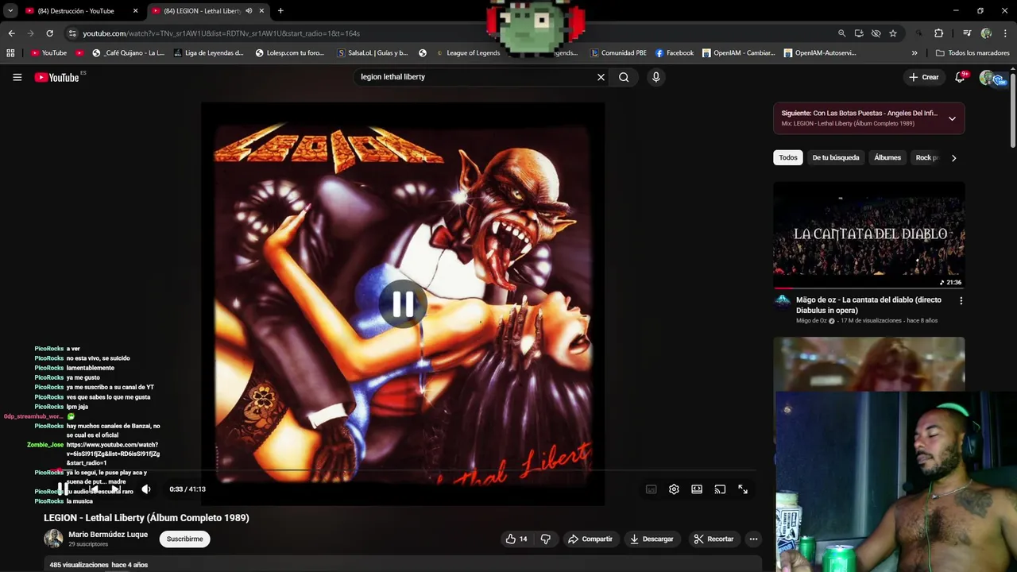
Task: Close the Destrucción - YouTube tab
Action: [135, 11]
